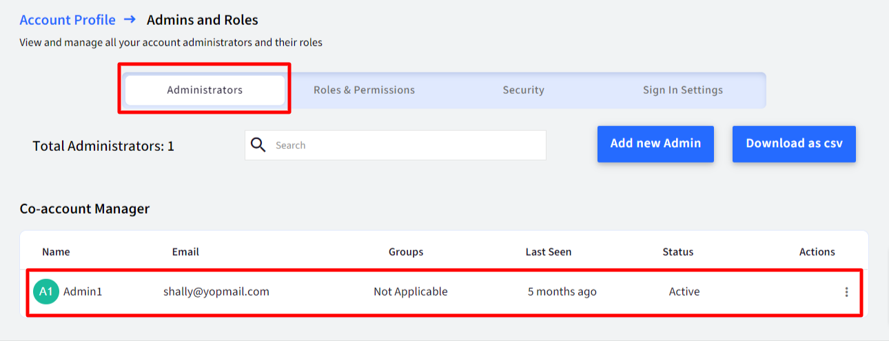Download the administrators list as csv
This screenshot has height=341, width=889.
coord(794,144)
